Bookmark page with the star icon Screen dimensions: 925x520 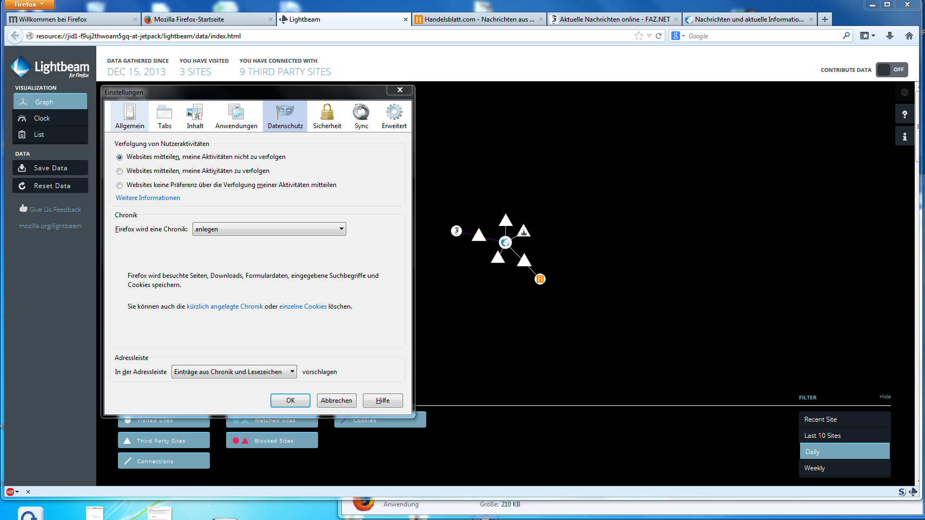639,36
